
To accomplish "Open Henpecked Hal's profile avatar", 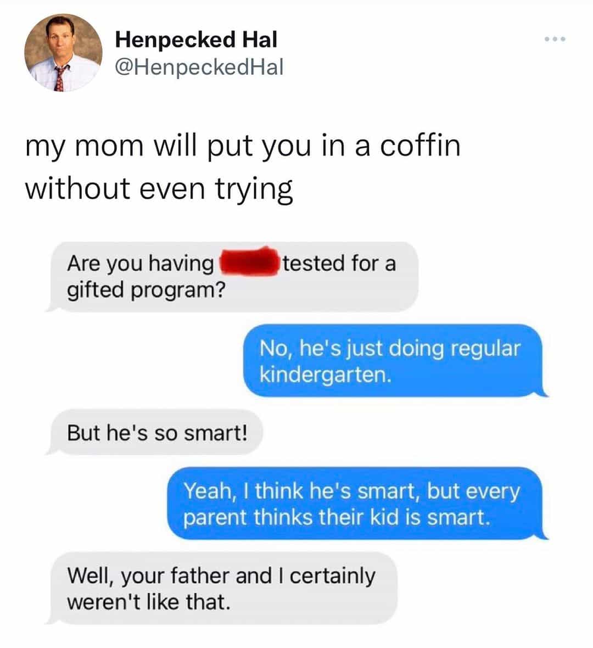I will click(x=63, y=53).
